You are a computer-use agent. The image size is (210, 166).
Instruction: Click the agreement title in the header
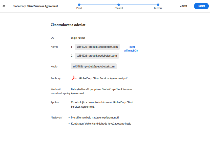click(x=35, y=6)
